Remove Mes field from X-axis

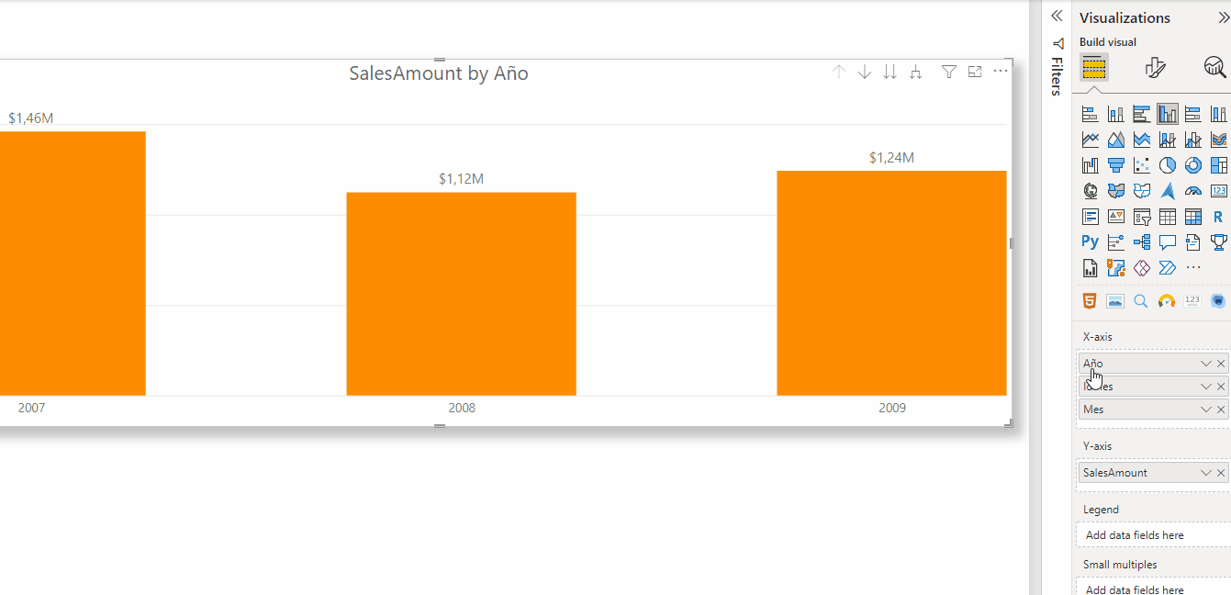(1221, 410)
